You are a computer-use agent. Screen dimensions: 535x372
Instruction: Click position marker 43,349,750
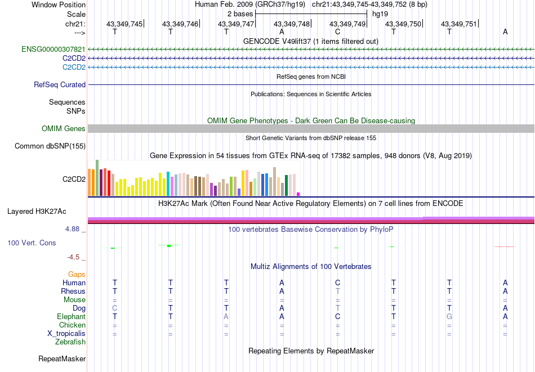click(x=404, y=24)
